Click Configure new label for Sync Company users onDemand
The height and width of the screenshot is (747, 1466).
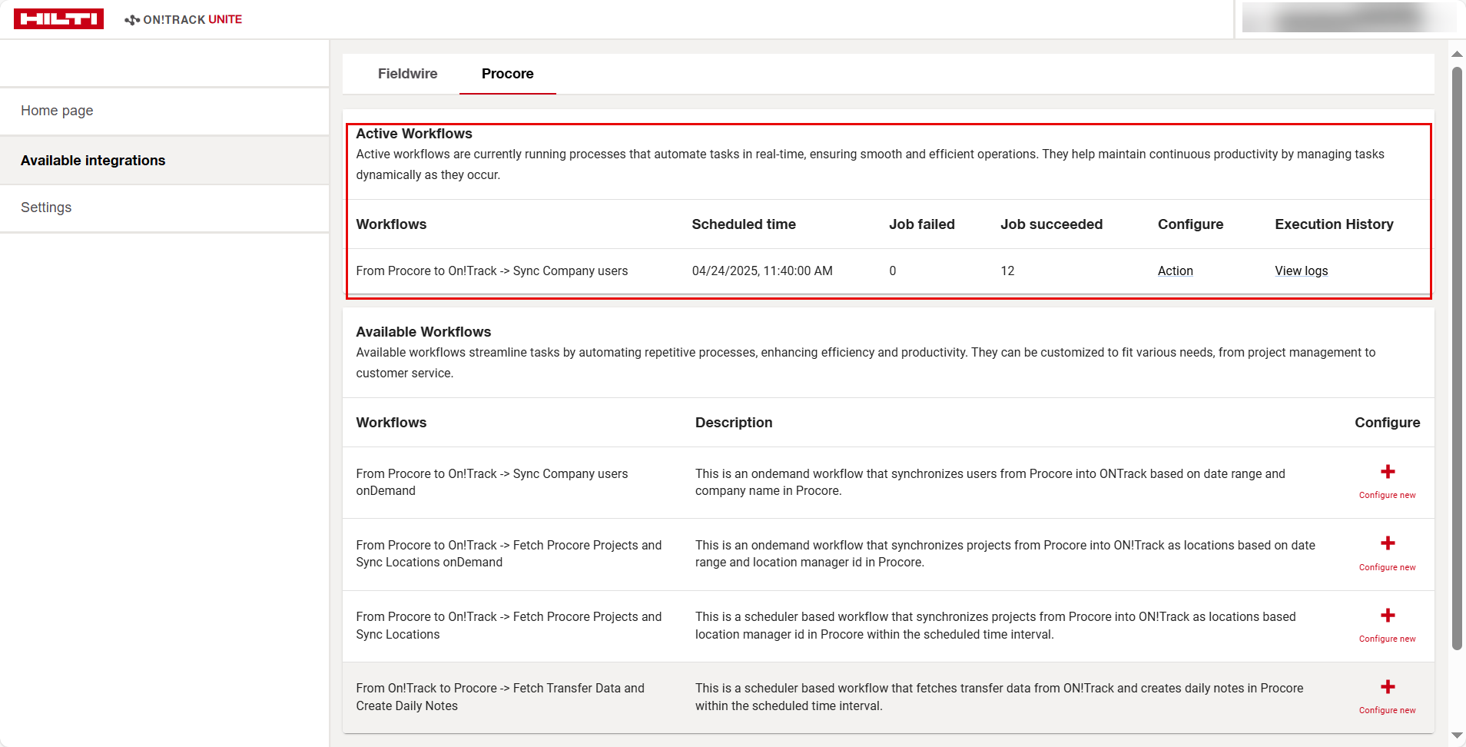click(1388, 495)
